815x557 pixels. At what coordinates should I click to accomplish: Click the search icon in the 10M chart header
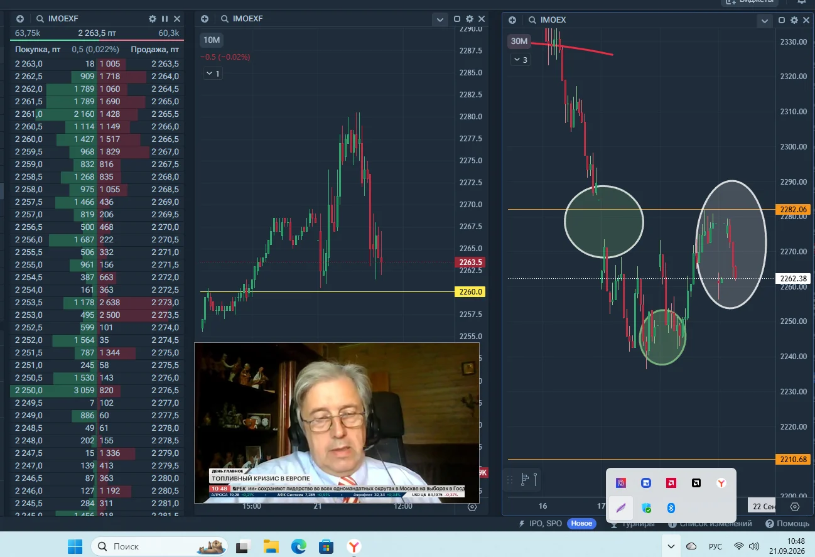[x=224, y=19]
